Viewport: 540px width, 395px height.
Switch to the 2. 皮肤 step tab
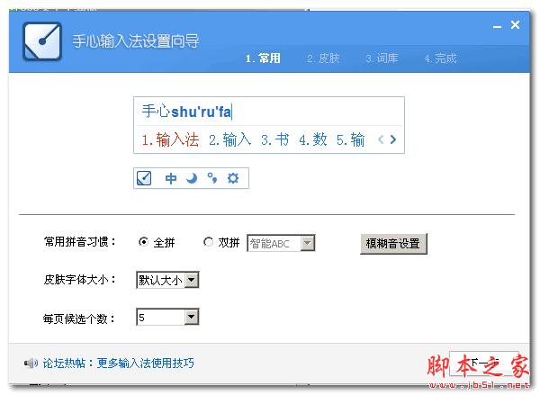click(323, 58)
